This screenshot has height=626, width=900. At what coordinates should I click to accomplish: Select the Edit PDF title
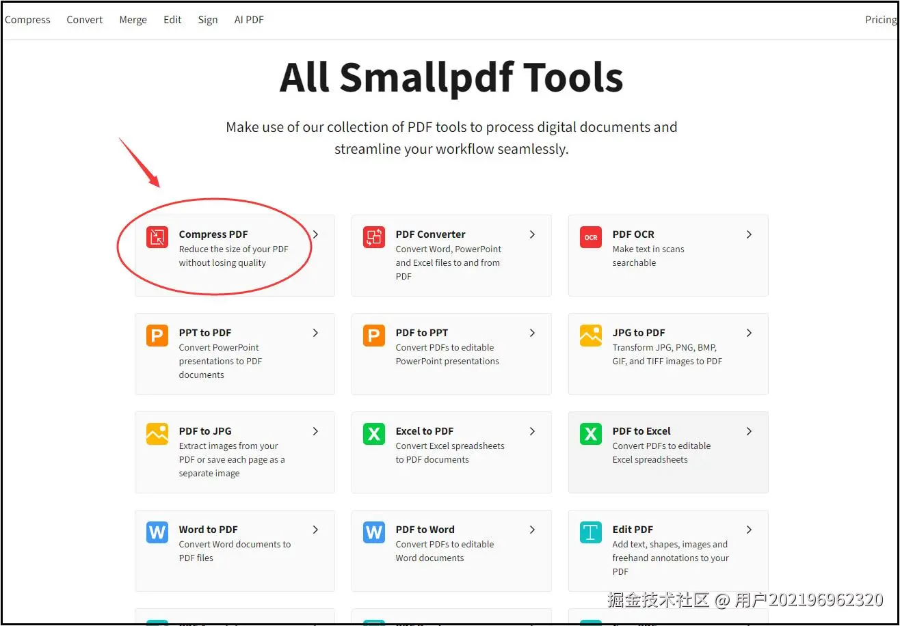[x=633, y=530]
